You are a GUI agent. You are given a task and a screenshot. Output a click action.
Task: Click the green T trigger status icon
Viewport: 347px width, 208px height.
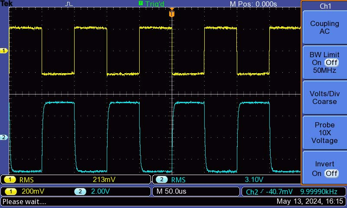point(141,3)
